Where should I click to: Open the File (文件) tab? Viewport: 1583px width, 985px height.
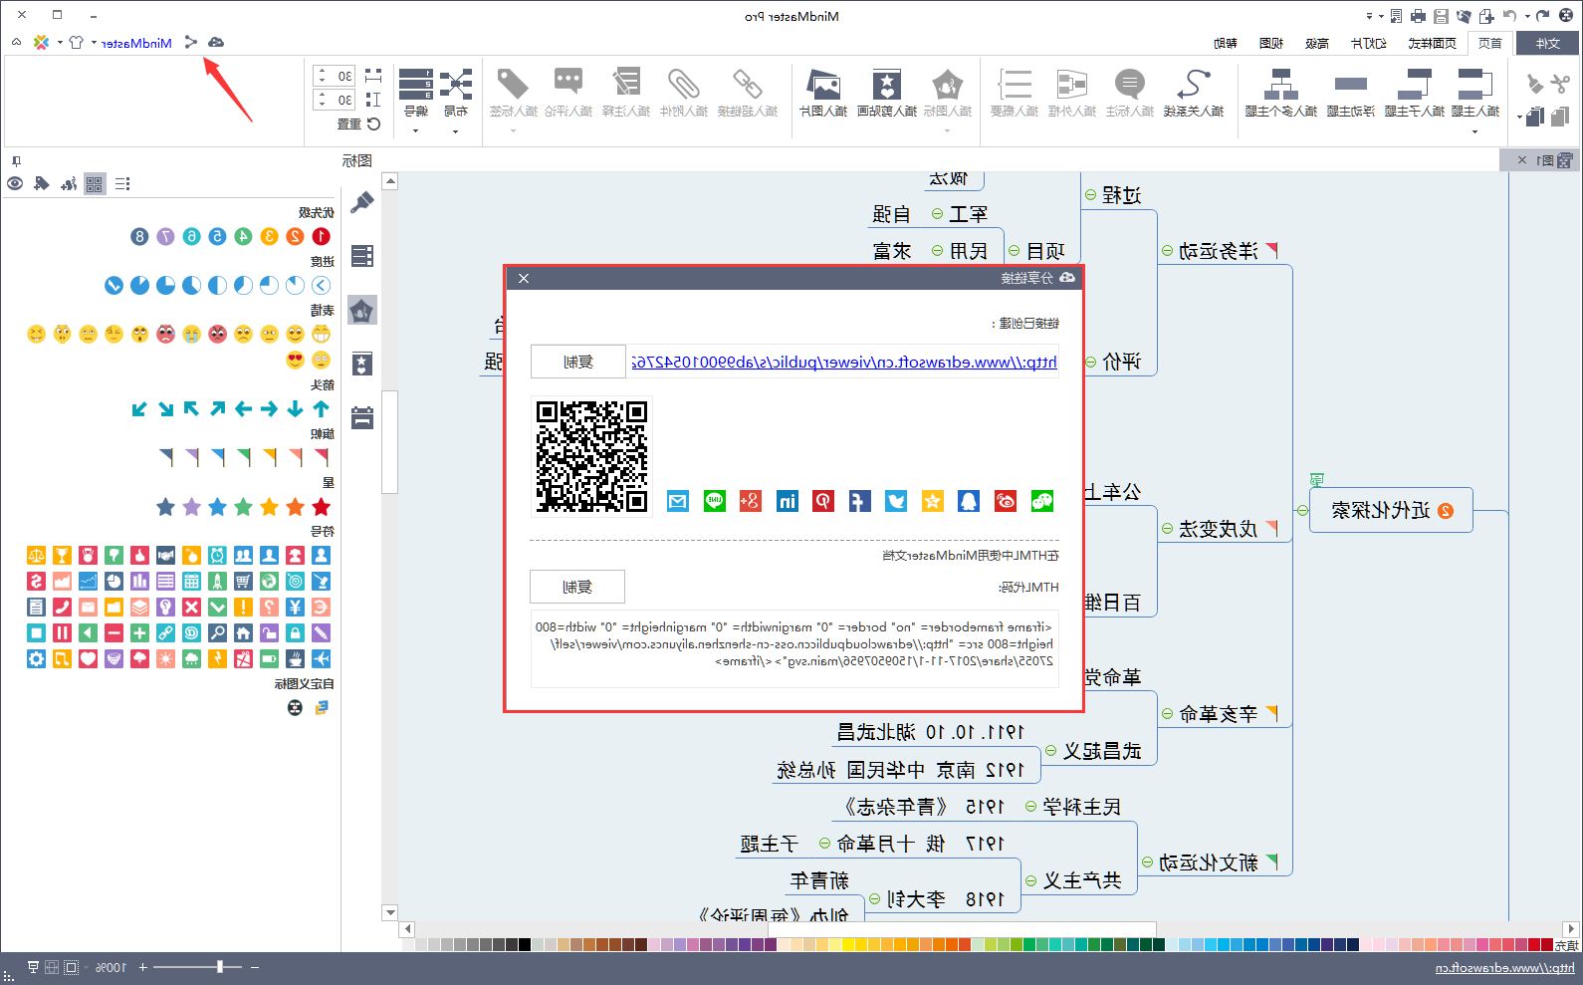[1548, 43]
